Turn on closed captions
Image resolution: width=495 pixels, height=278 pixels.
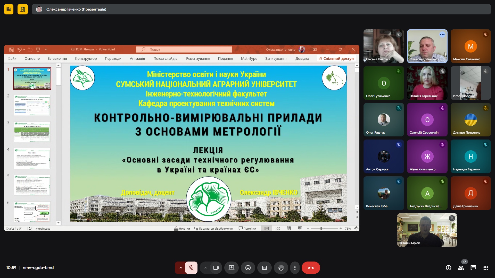click(264, 268)
